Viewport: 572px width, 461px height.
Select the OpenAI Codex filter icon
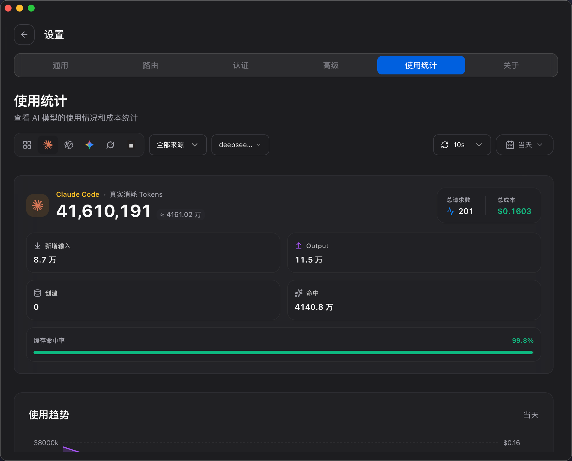point(69,145)
